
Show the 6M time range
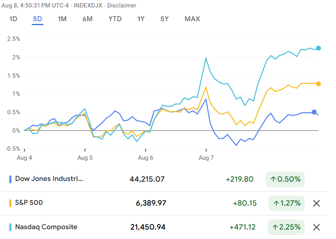[x=88, y=19]
